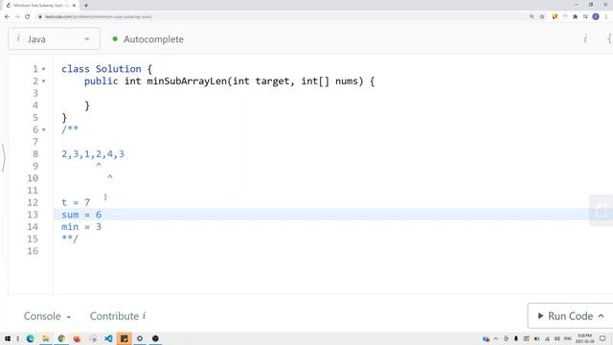The height and width of the screenshot is (345, 613).
Task: Collapse the code fold arrow on line 1
Action: (44, 69)
